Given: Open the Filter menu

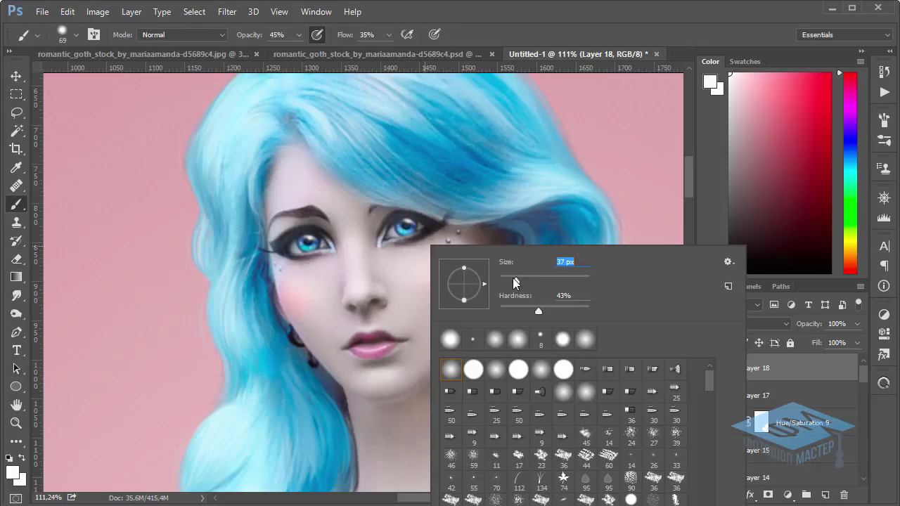Looking at the screenshot, I should [x=226, y=11].
